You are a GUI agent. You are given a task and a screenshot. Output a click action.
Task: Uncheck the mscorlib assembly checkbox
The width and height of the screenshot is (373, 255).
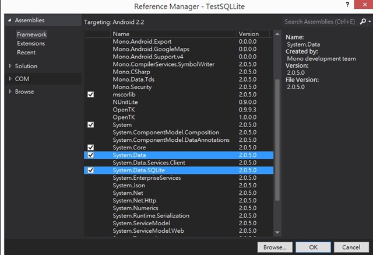click(90, 95)
